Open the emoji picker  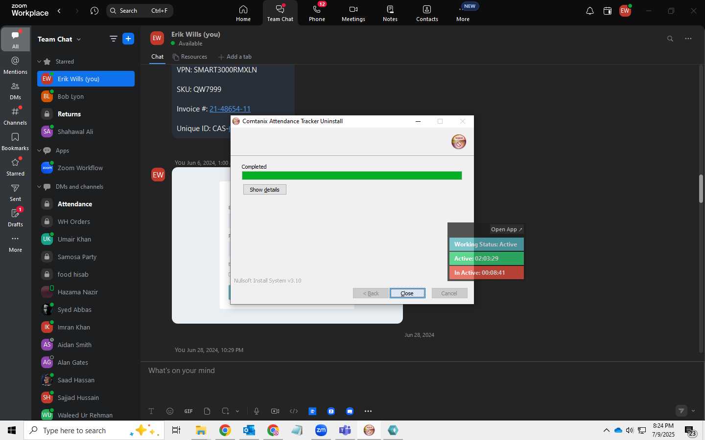[x=170, y=411]
